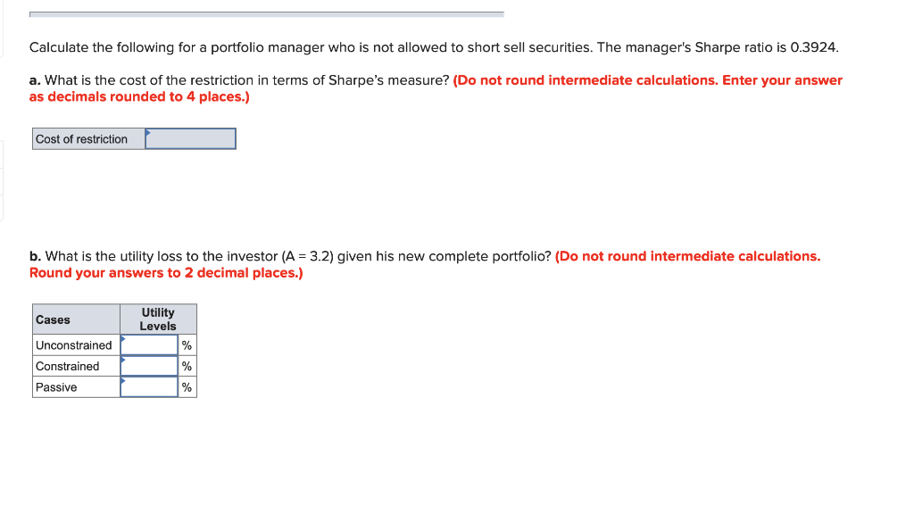Click the blue triangle beside Passive entry box
Screen dimensions: 914x514
[x=123, y=381]
